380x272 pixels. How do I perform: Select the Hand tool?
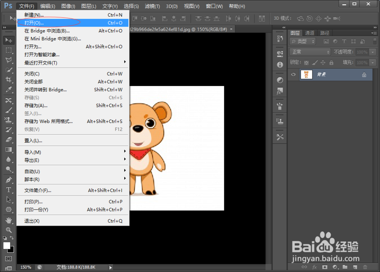[x=9, y=220]
